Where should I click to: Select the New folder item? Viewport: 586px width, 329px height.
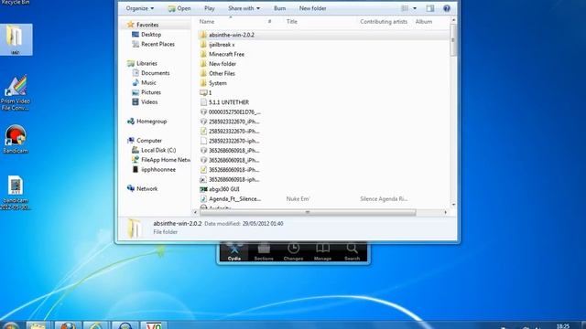click(x=222, y=64)
